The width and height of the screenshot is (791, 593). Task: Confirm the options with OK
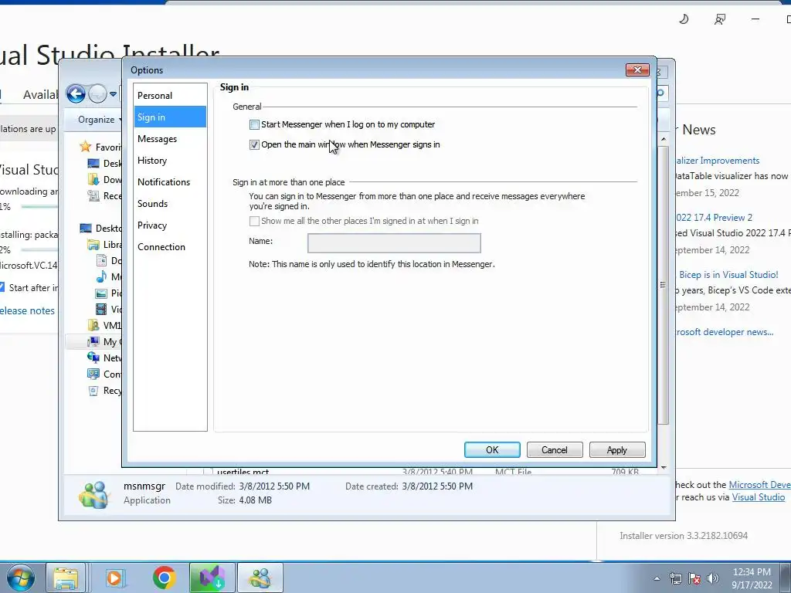pos(492,450)
